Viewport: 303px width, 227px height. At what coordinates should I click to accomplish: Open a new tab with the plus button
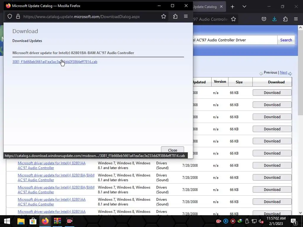[233, 7]
